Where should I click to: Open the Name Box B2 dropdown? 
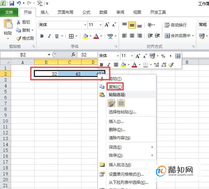click(49, 55)
